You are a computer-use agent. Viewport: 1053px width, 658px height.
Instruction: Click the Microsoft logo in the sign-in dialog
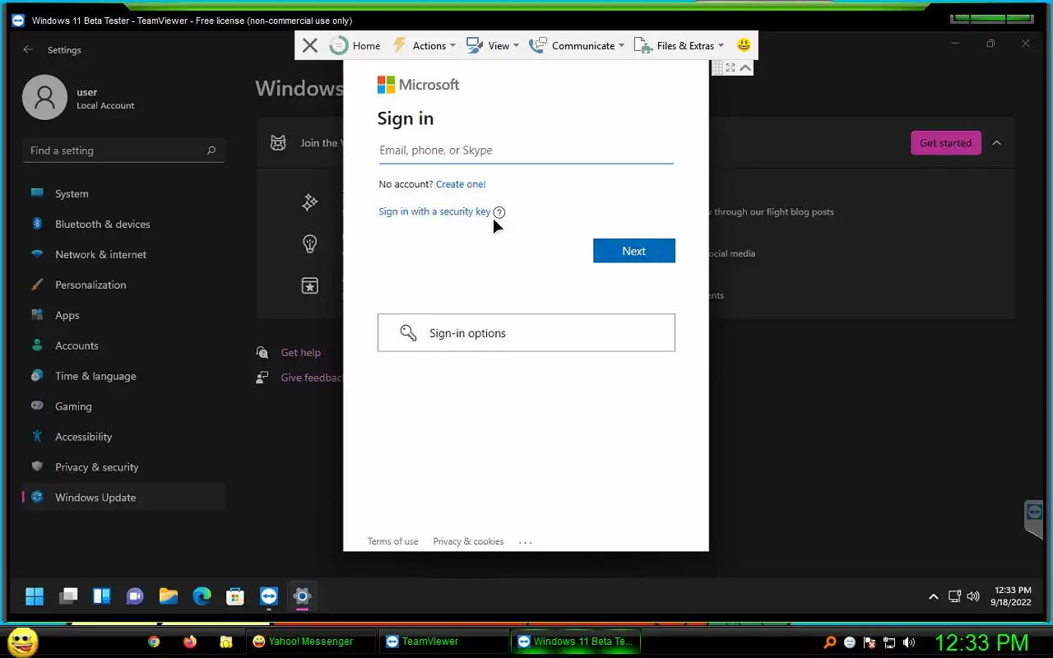coord(418,85)
